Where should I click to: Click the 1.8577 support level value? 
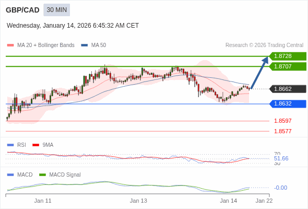coord(282,131)
